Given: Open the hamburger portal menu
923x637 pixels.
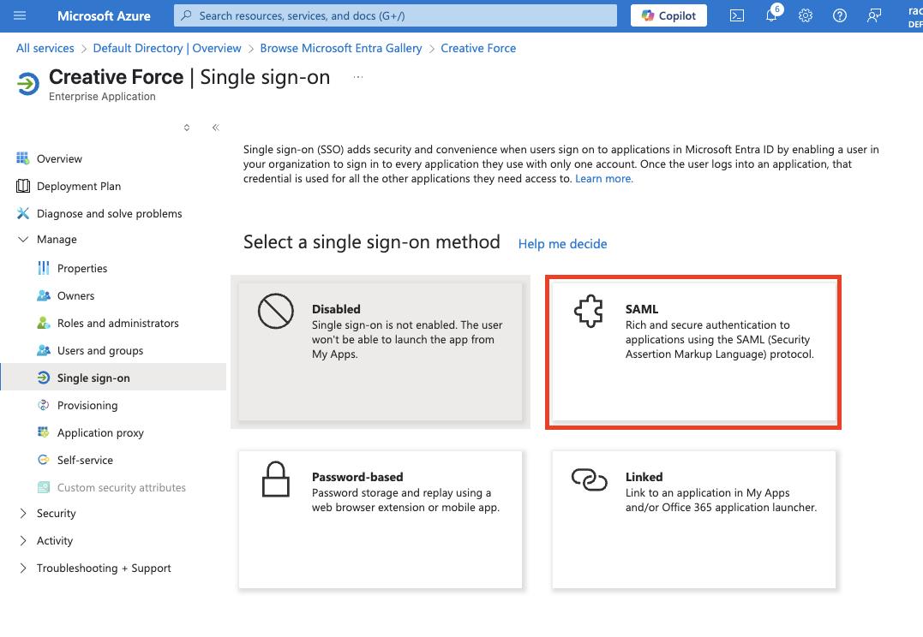Looking at the screenshot, I should 20,16.
